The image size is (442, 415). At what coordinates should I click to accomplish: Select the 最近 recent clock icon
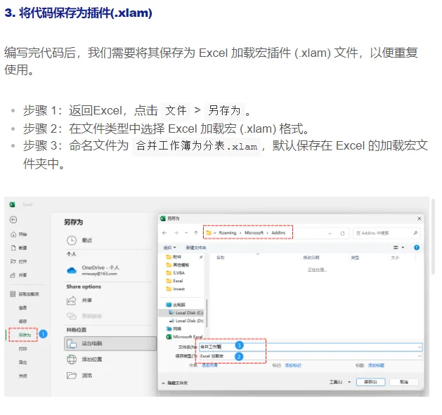click(72, 240)
